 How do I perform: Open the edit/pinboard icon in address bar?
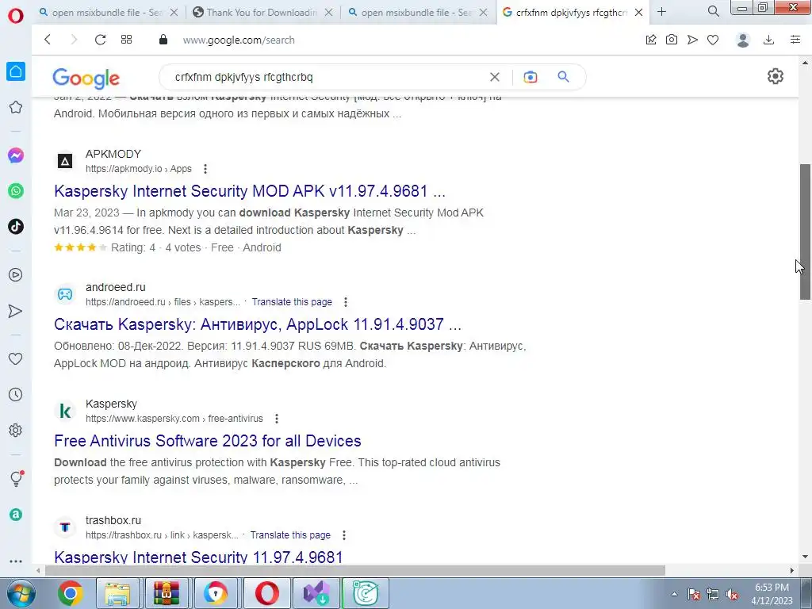651,40
